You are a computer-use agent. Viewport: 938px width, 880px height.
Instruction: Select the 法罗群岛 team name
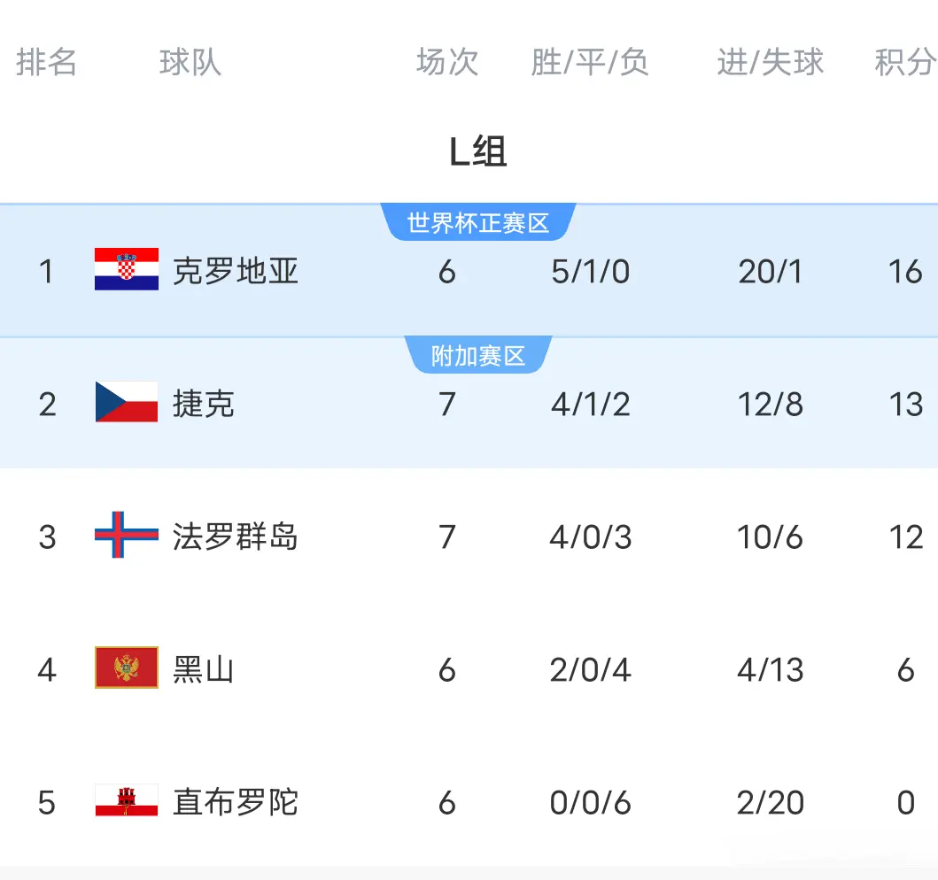(x=235, y=536)
